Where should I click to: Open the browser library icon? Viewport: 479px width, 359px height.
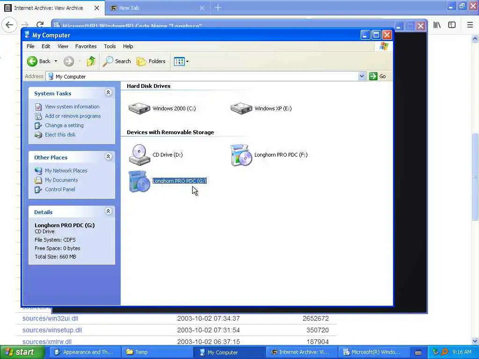pyautogui.click(x=437, y=25)
